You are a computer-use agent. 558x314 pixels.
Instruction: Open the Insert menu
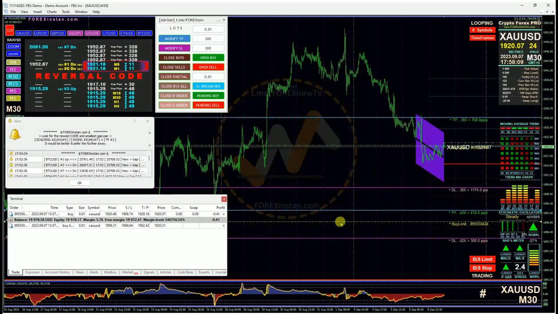click(37, 12)
